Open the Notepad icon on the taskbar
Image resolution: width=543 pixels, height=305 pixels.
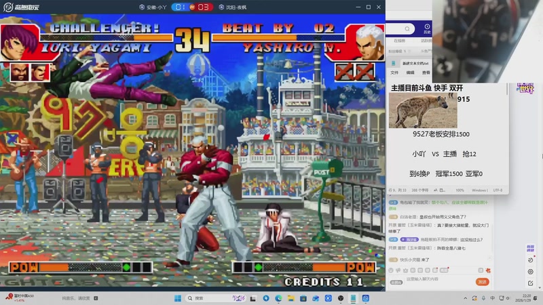click(x=353, y=298)
